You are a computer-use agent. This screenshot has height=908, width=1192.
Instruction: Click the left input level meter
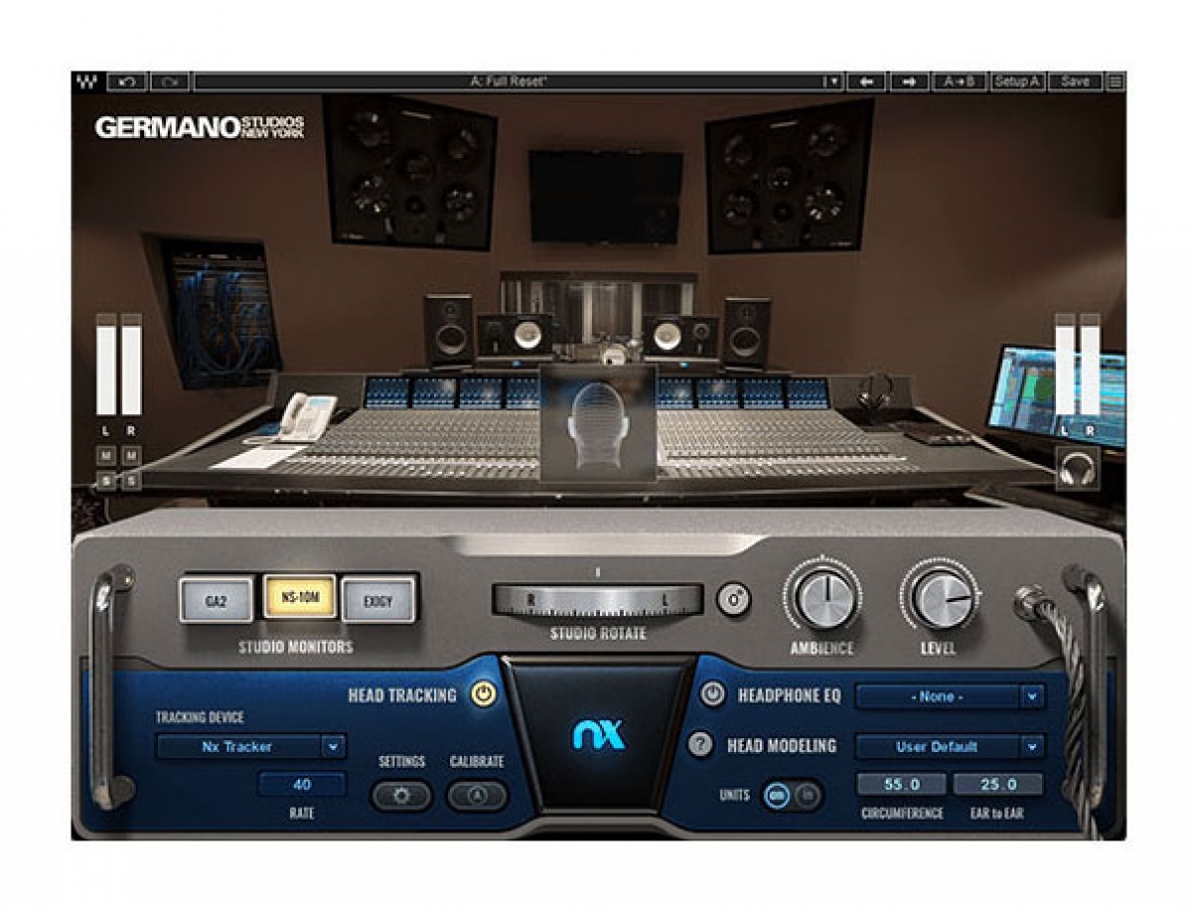(106, 365)
